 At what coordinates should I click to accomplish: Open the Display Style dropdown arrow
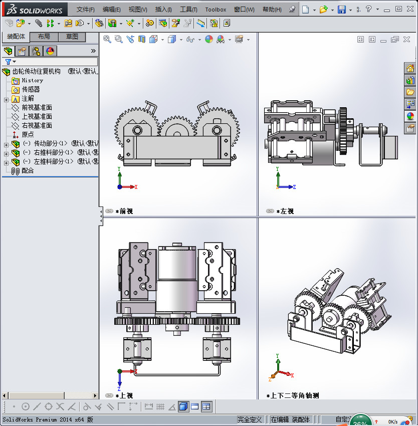coord(181,40)
